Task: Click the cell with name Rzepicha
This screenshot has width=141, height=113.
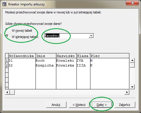Action: pos(46,65)
